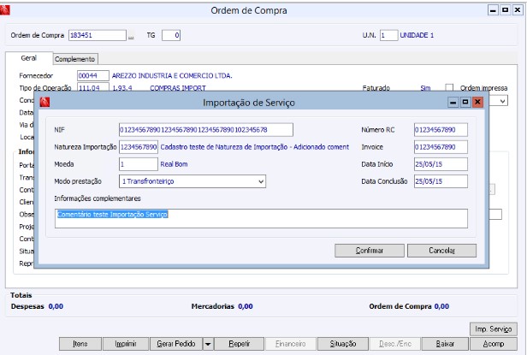Screen dimensions: 527x355
Task: Minimize the Importação de Serviço dialog
Action: click(453, 102)
